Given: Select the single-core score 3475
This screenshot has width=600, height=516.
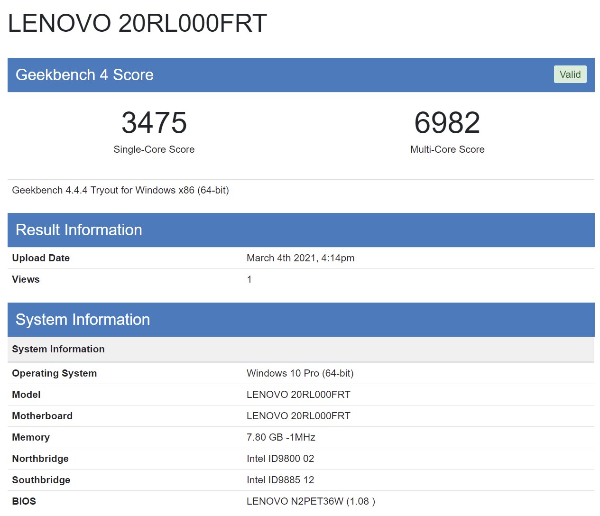Looking at the screenshot, I should click(x=154, y=122).
